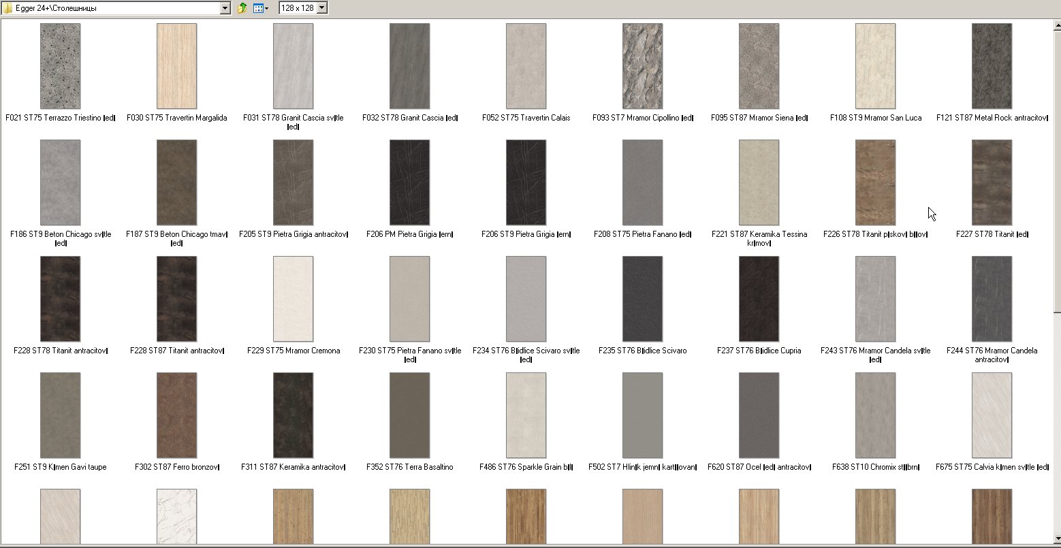Choose the F237 ST76 Cupria thumbnail
The image size is (1061, 548).
click(x=759, y=299)
